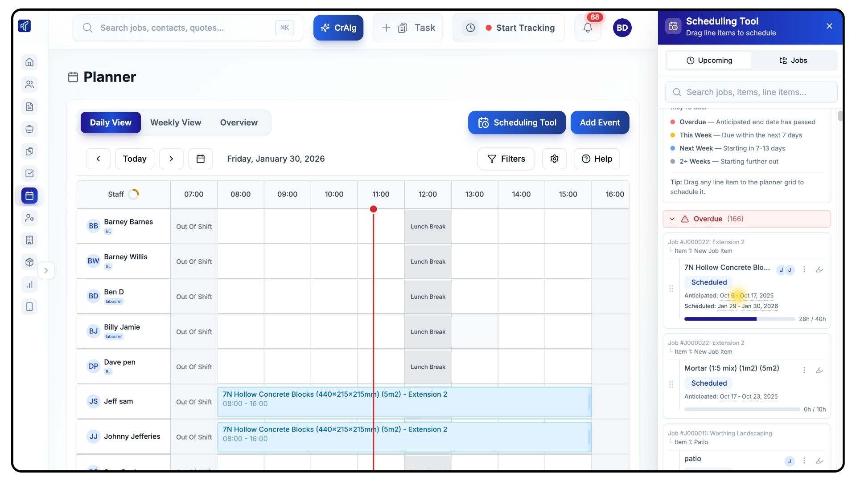This screenshot has height=481, width=856.
Task: Select the Daily View toggle
Action: [x=111, y=122]
